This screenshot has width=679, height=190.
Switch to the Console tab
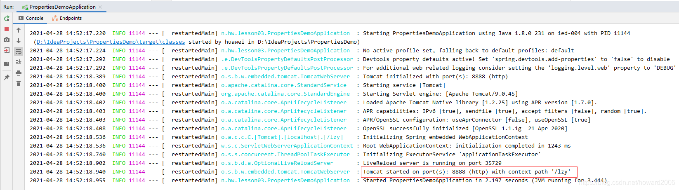pyautogui.click(x=31, y=18)
